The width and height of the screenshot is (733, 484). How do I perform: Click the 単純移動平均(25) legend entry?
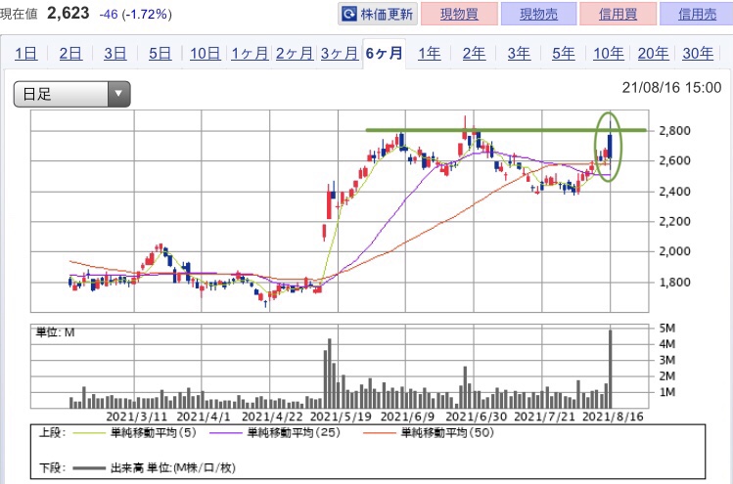275,432
